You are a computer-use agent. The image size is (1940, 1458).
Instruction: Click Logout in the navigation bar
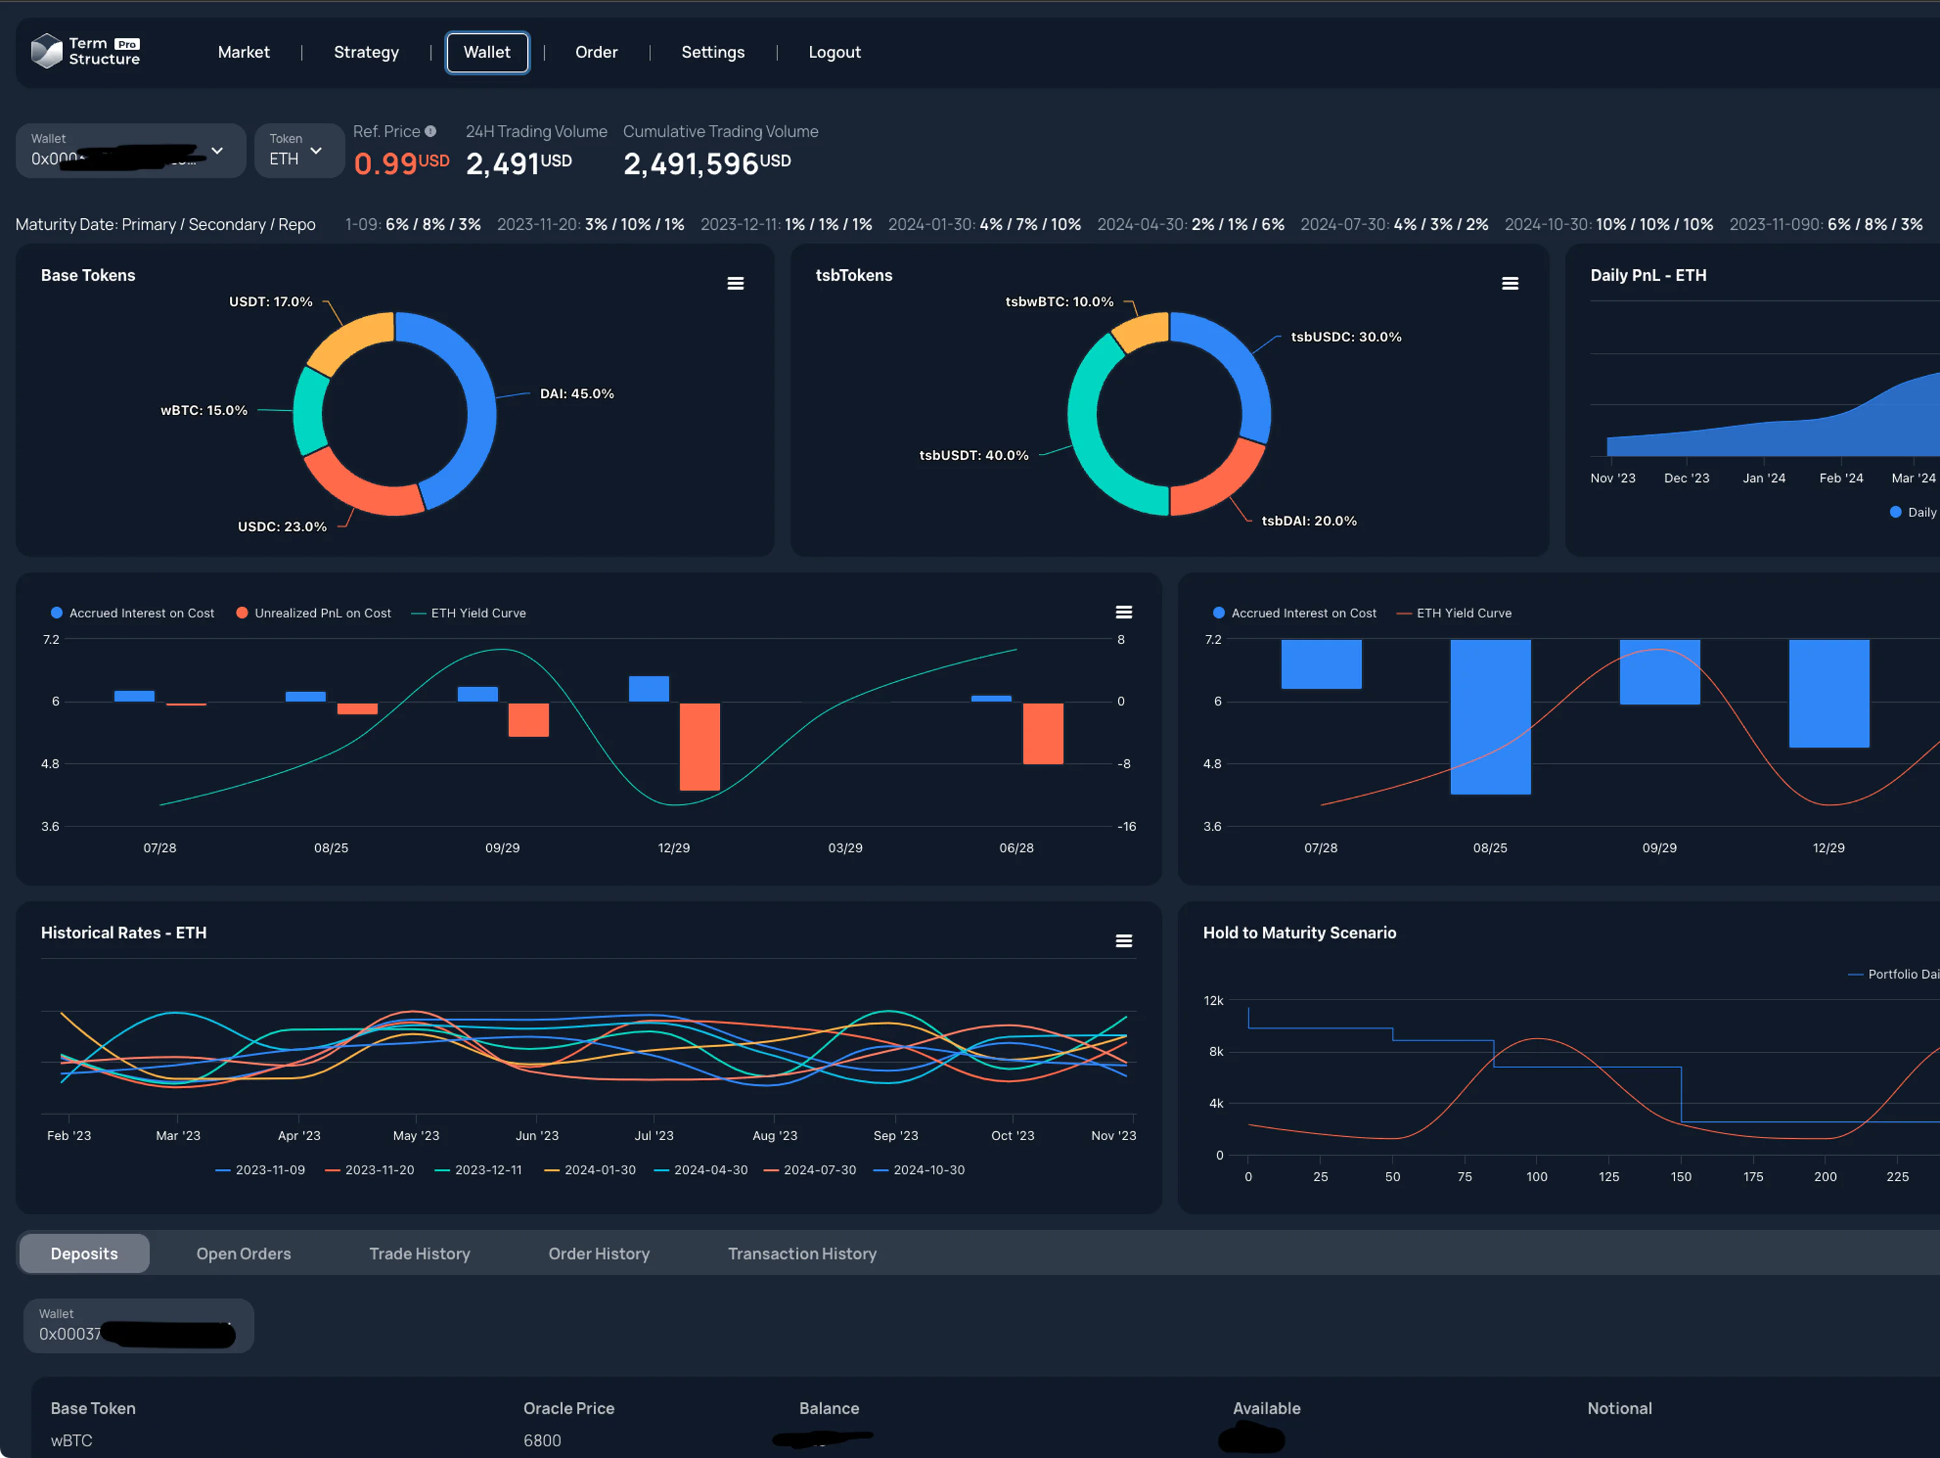pyautogui.click(x=834, y=53)
